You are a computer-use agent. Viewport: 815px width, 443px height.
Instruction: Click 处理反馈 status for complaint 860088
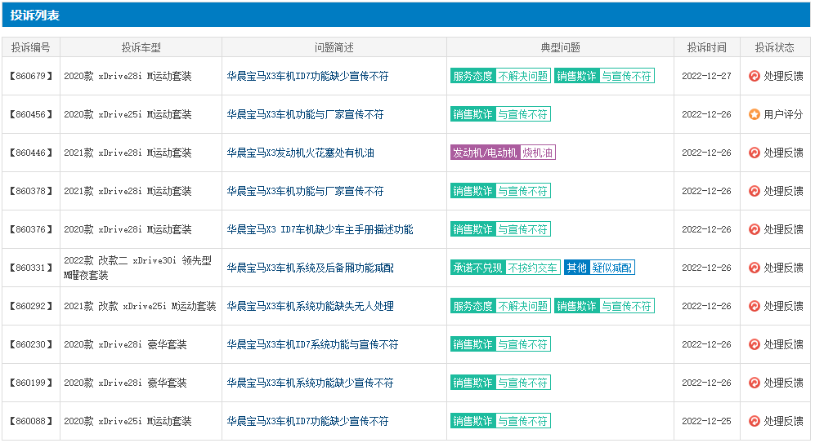[783, 422]
